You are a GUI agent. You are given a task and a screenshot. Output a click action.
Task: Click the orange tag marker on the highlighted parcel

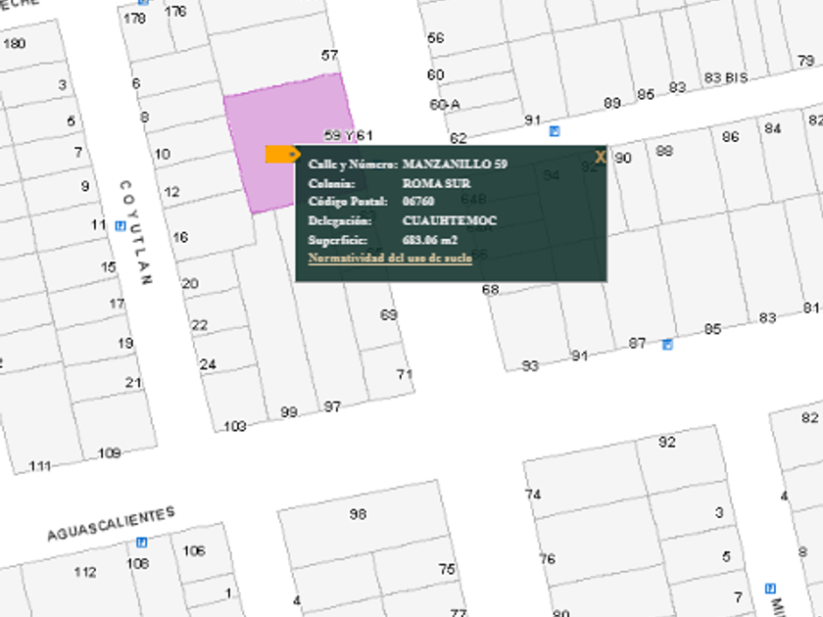point(282,154)
